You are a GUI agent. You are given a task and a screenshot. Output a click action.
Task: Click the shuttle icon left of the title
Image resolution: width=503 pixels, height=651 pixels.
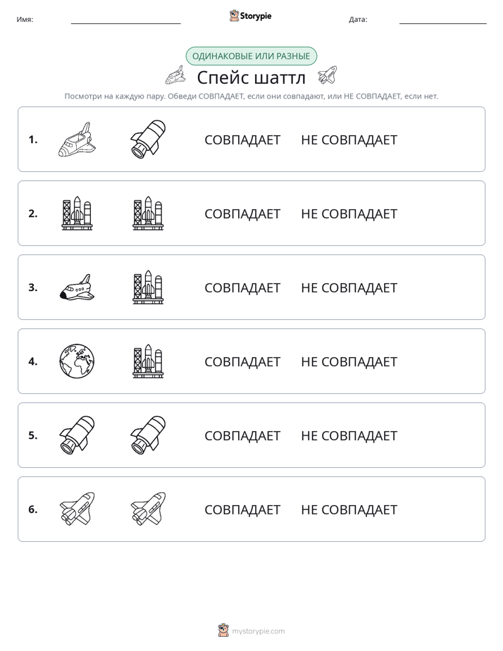pyautogui.click(x=175, y=75)
